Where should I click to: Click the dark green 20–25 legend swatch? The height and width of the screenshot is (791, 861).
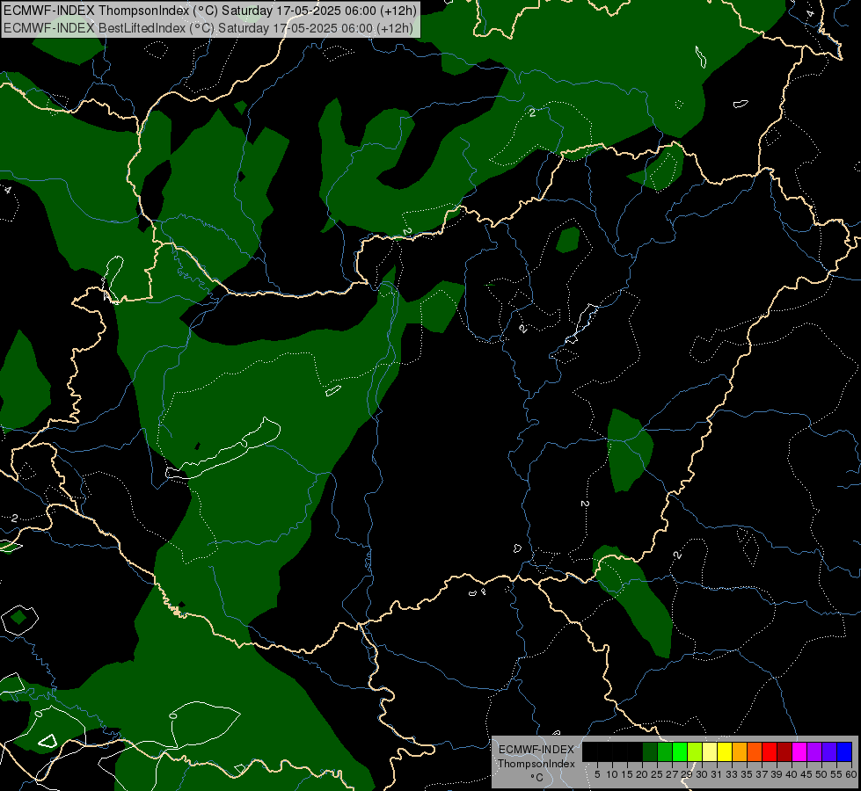(650, 751)
